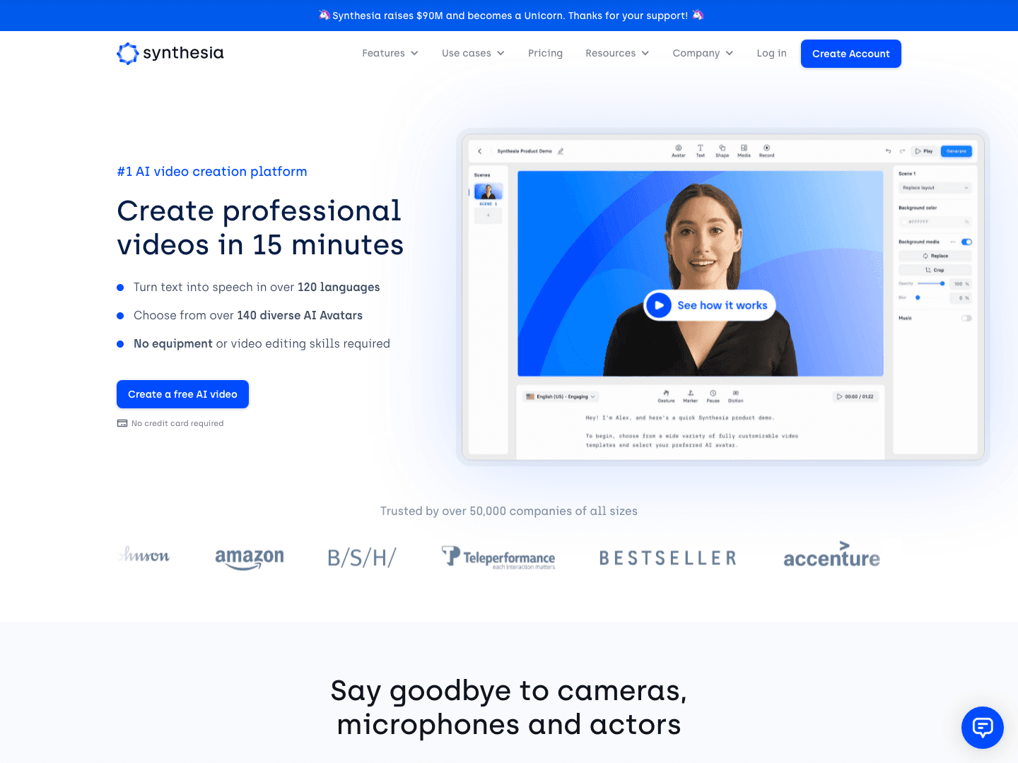Screen dimensions: 1018x763
Task: Open the Pricing menu item
Action: 545,53
